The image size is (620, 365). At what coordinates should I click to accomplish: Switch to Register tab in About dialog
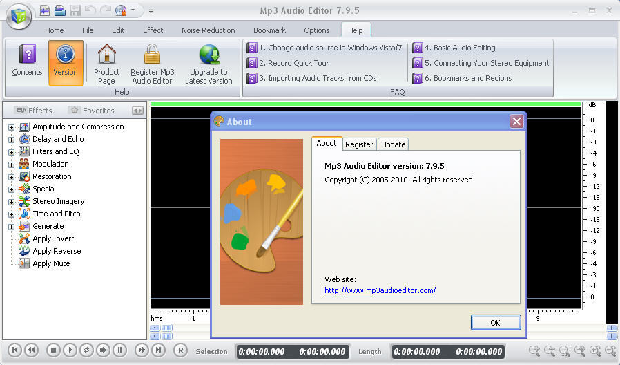point(358,144)
